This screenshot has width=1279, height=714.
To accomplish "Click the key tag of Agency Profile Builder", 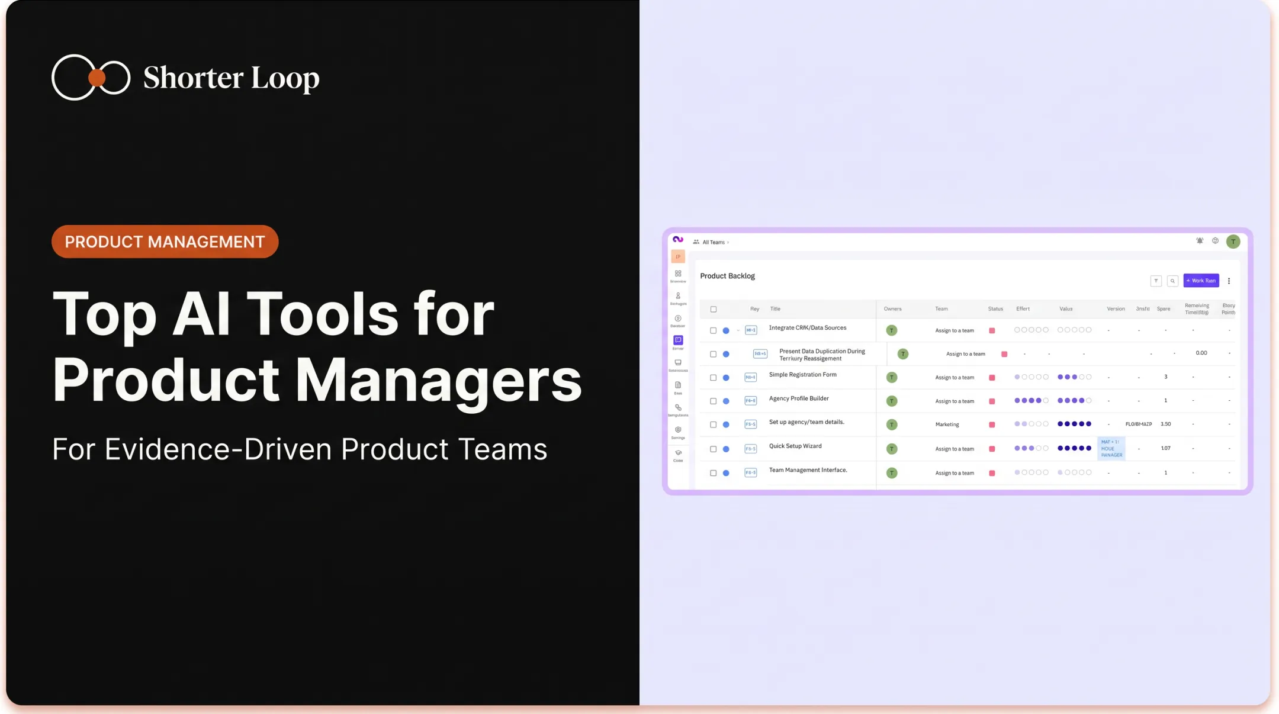I will (x=751, y=401).
